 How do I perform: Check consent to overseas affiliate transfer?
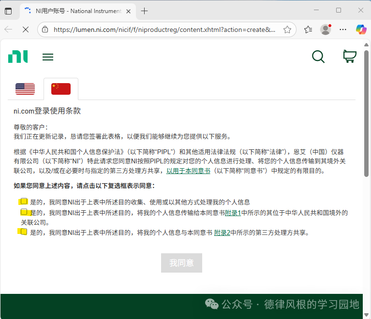[24, 212]
